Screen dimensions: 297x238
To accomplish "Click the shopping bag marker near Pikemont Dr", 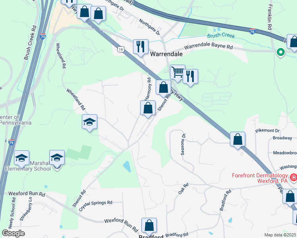I will coord(238,140).
